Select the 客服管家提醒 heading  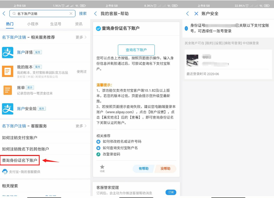click(108, 188)
